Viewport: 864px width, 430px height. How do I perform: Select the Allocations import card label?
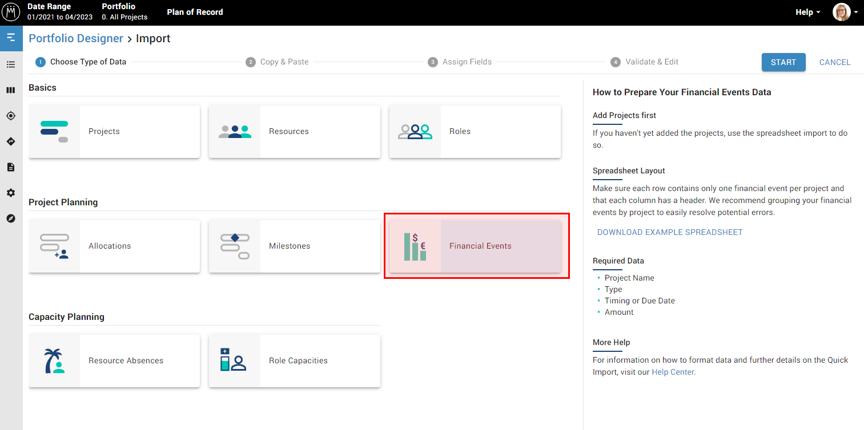(110, 246)
